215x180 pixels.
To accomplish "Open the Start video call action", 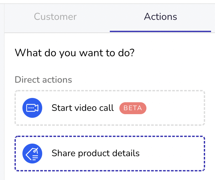I will pos(110,108).
